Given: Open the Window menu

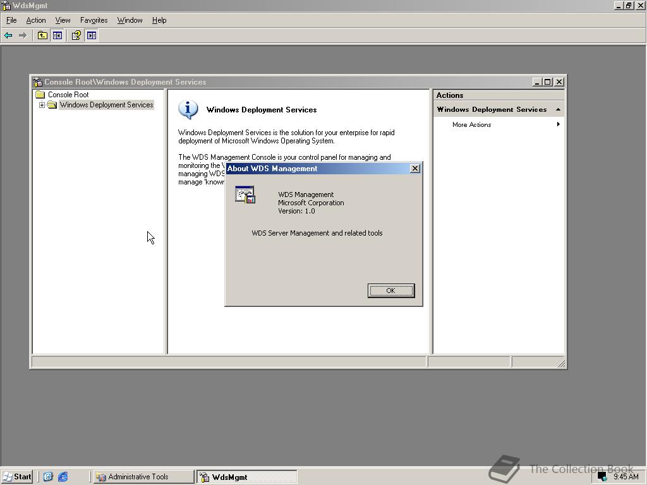Looking at the screenshot, I should tap(130, 20).
